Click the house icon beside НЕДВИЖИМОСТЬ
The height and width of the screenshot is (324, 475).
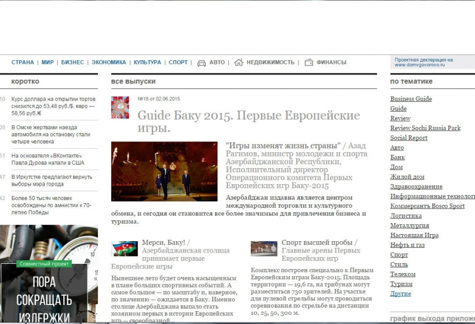pos(239,62)
